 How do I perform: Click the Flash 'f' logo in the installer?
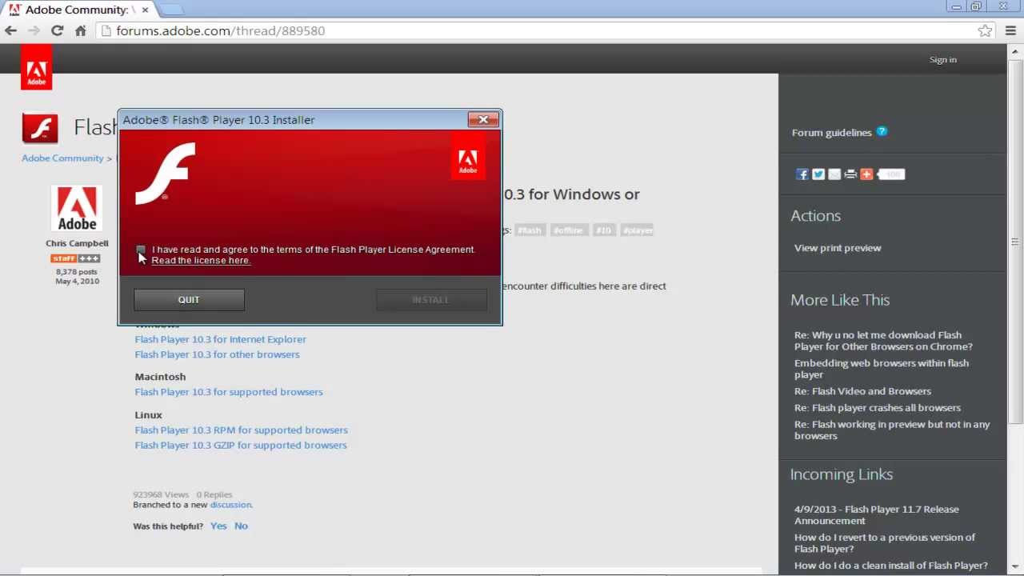pos(166,173)
